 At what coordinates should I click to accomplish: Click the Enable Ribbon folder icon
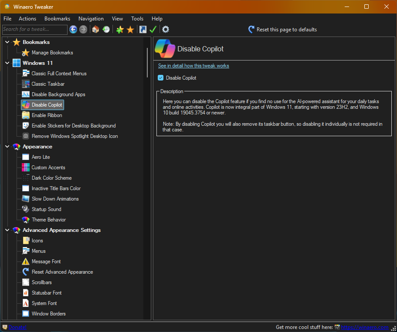pyautogui.click(x=26, y=115)
